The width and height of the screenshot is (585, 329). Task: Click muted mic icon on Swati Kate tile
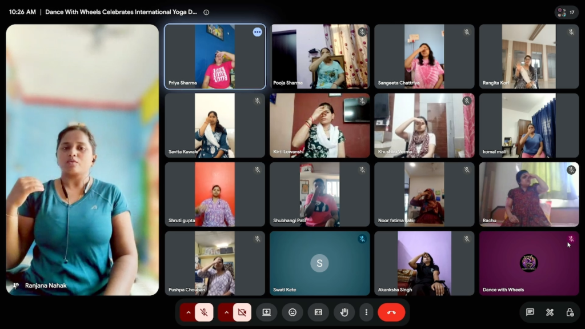(x=362, y=239)
